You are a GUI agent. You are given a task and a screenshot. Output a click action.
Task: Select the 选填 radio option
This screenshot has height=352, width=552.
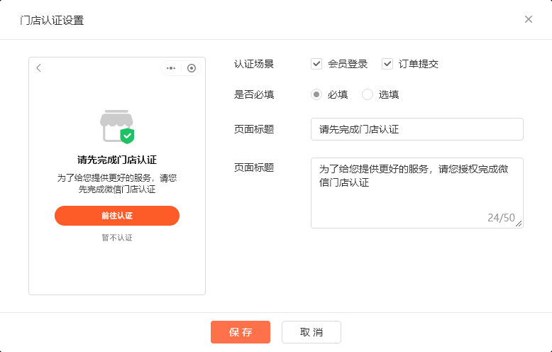(x=368, y=94)
